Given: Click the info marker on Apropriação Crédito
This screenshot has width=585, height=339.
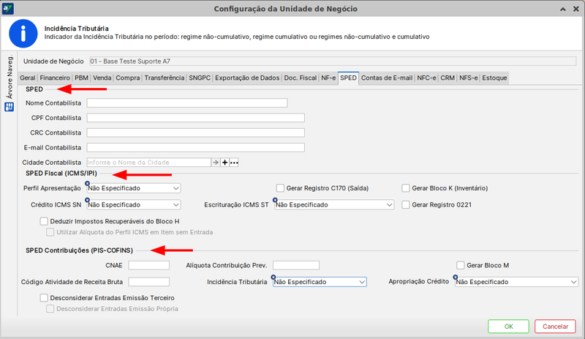Looking at the screenshot, I should 456,277.
